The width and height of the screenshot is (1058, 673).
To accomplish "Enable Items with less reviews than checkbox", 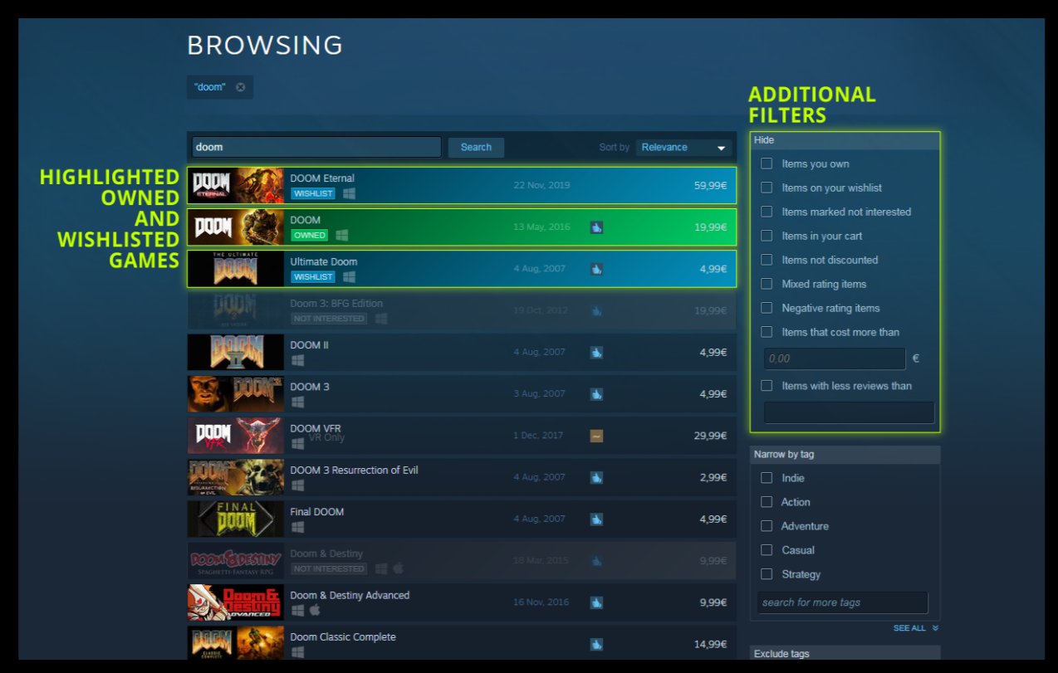I will coord(767,386).
